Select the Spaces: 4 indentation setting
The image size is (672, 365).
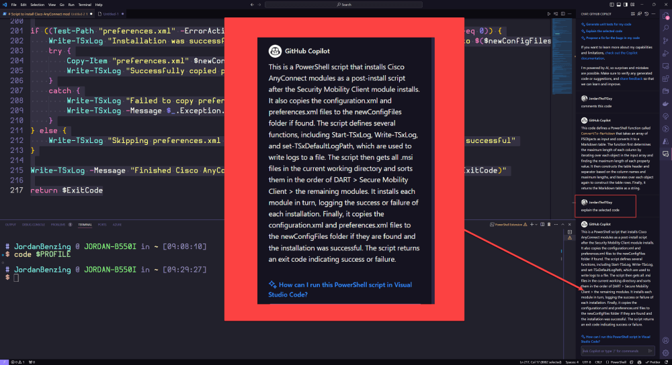572,362
